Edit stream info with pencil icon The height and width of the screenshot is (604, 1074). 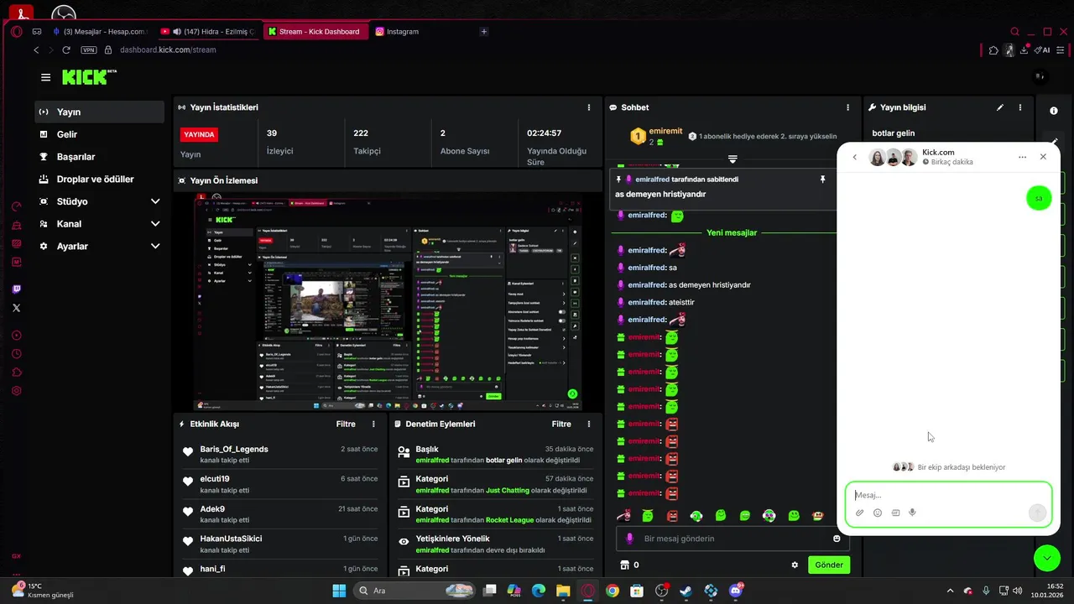click(999, 107)
